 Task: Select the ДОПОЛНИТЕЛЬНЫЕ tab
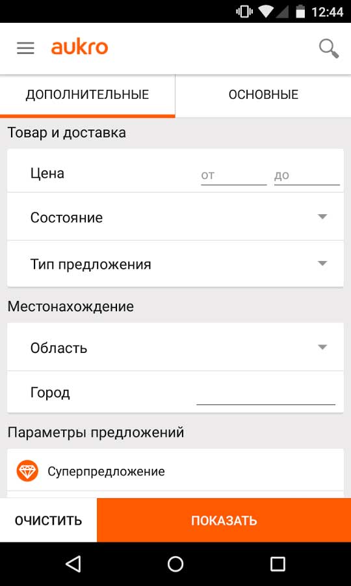87,95
